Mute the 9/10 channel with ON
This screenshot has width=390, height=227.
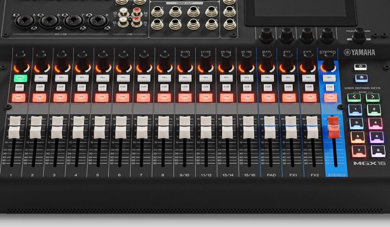(x=185, y=97)
